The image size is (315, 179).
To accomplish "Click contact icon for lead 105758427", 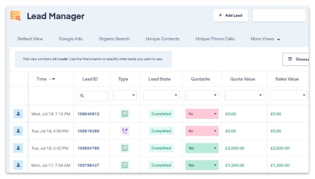I will click(x=18, y=165).
